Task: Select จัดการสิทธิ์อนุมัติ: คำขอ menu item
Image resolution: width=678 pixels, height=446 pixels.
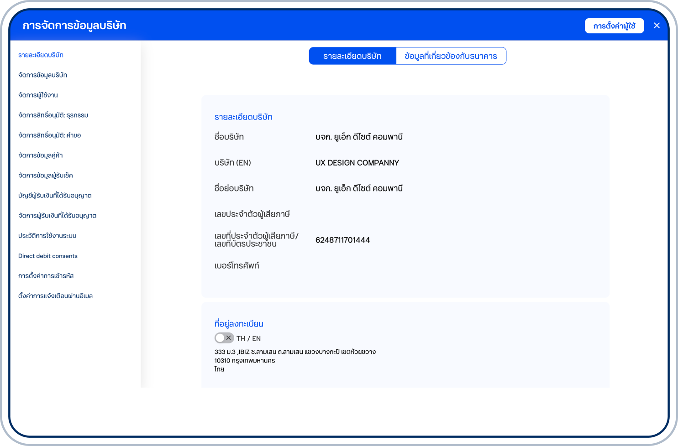Action: point(49,135)
